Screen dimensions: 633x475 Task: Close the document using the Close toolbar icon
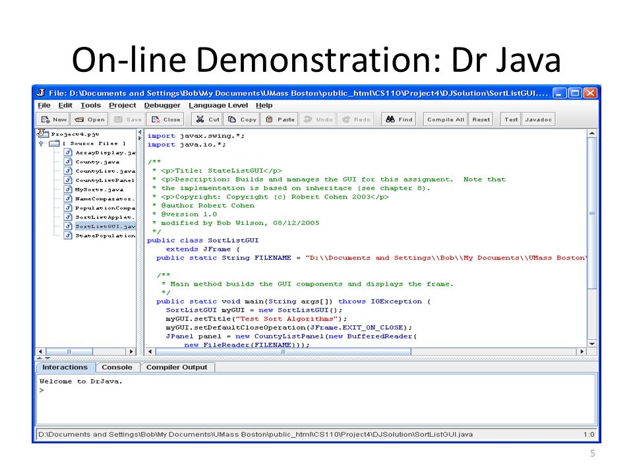156,119
